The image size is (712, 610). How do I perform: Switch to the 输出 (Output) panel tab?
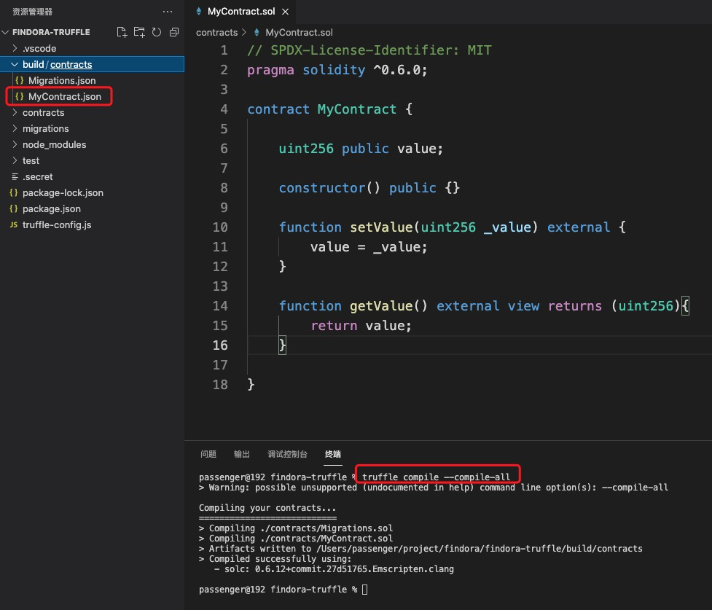(241, 454)
